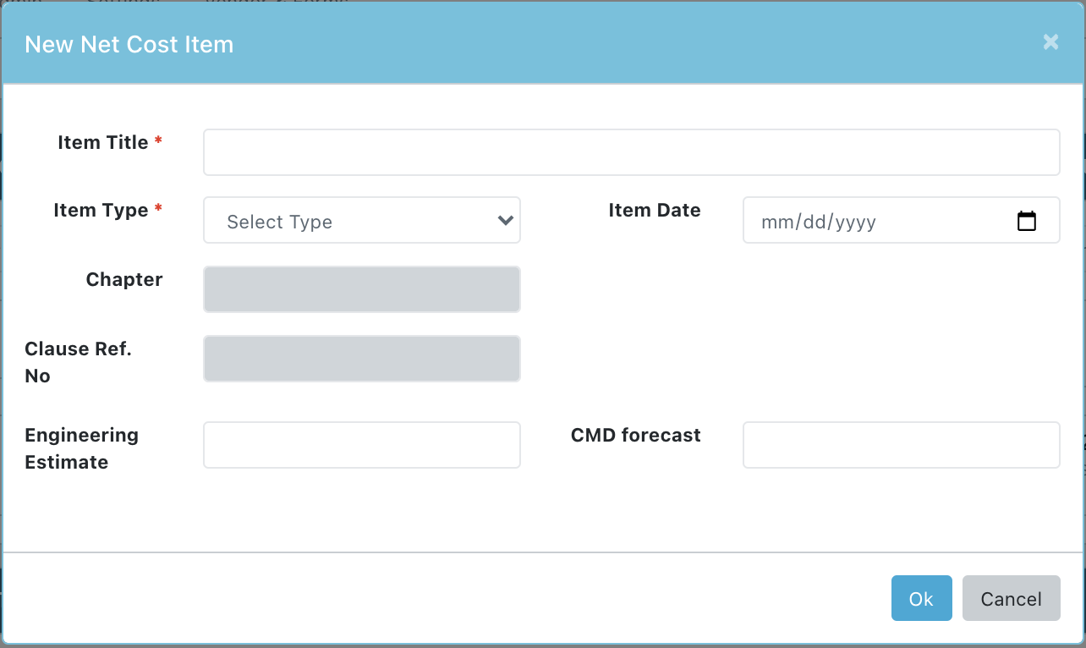Focus the Engineering Estimate input

(362, 445)
